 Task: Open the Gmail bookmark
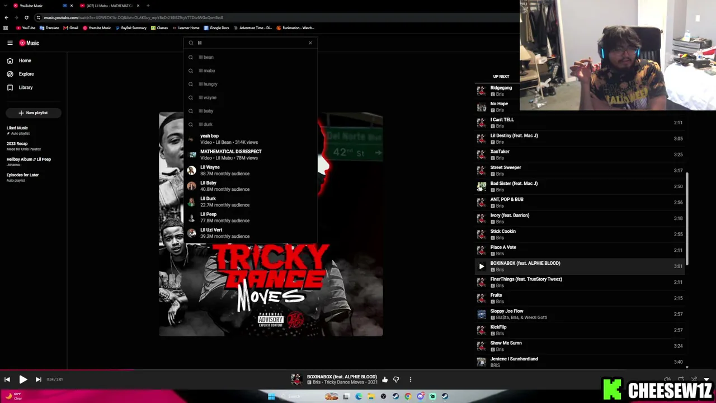(70, 28)
